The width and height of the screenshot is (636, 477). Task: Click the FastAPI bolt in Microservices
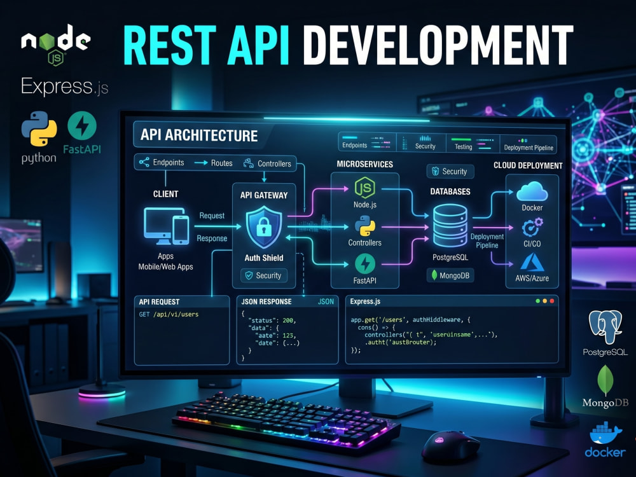(364, 264)
